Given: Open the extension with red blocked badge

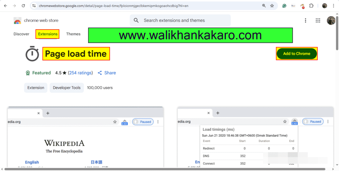Looking at the screenshot, I should click(303, 6).
